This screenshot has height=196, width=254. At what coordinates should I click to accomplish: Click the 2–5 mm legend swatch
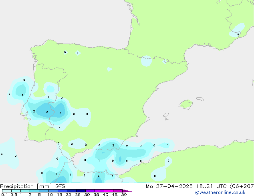pos(34,191)
